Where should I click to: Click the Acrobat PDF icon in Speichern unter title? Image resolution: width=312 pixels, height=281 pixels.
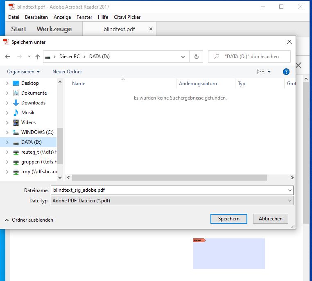(x=6, y=42)
